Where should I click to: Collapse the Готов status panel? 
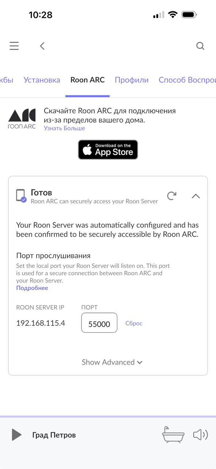click(196, 196)
